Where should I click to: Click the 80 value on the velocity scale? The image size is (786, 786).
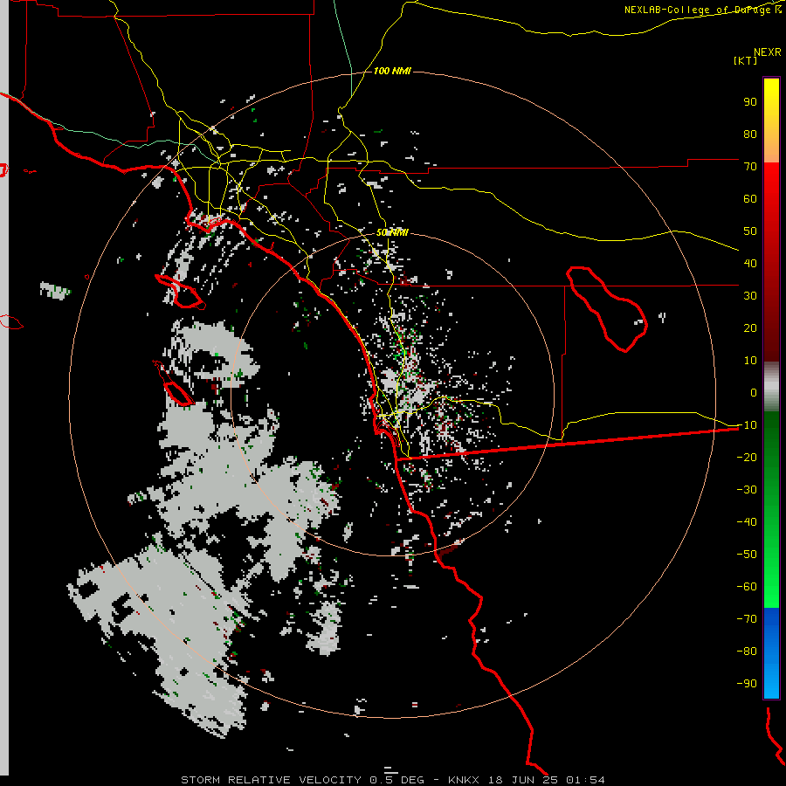tap(750, 134)
